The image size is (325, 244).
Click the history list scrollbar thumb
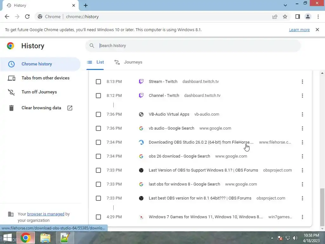click(x=322, y=207)
